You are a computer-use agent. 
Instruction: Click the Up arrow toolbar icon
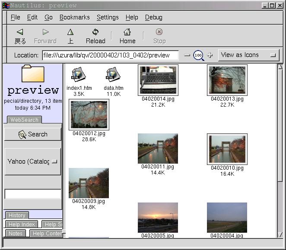pyautogui.click(x=70, y=32)
